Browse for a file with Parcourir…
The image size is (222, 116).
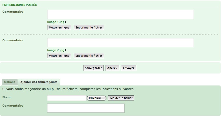click(96, 98)
